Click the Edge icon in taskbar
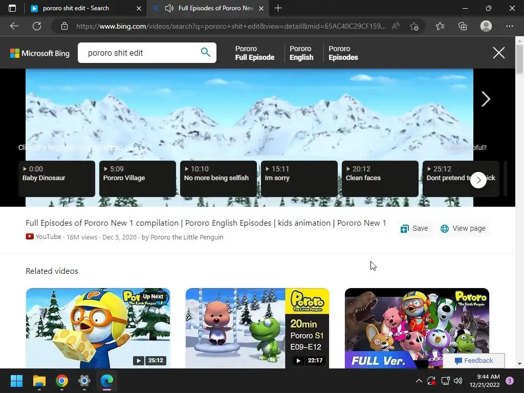The image size is (524, 393). click(x=107, y=381)
